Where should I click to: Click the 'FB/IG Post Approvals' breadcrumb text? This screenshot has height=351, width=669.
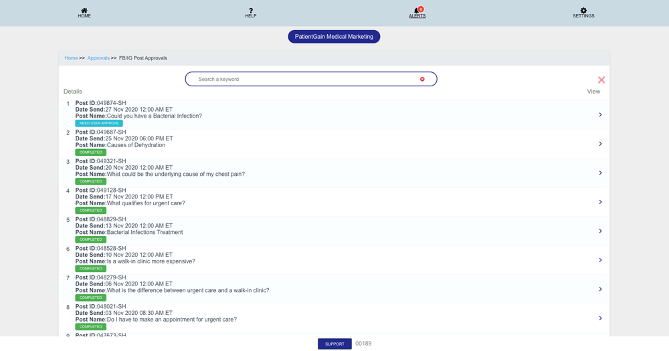coord(143,58)
